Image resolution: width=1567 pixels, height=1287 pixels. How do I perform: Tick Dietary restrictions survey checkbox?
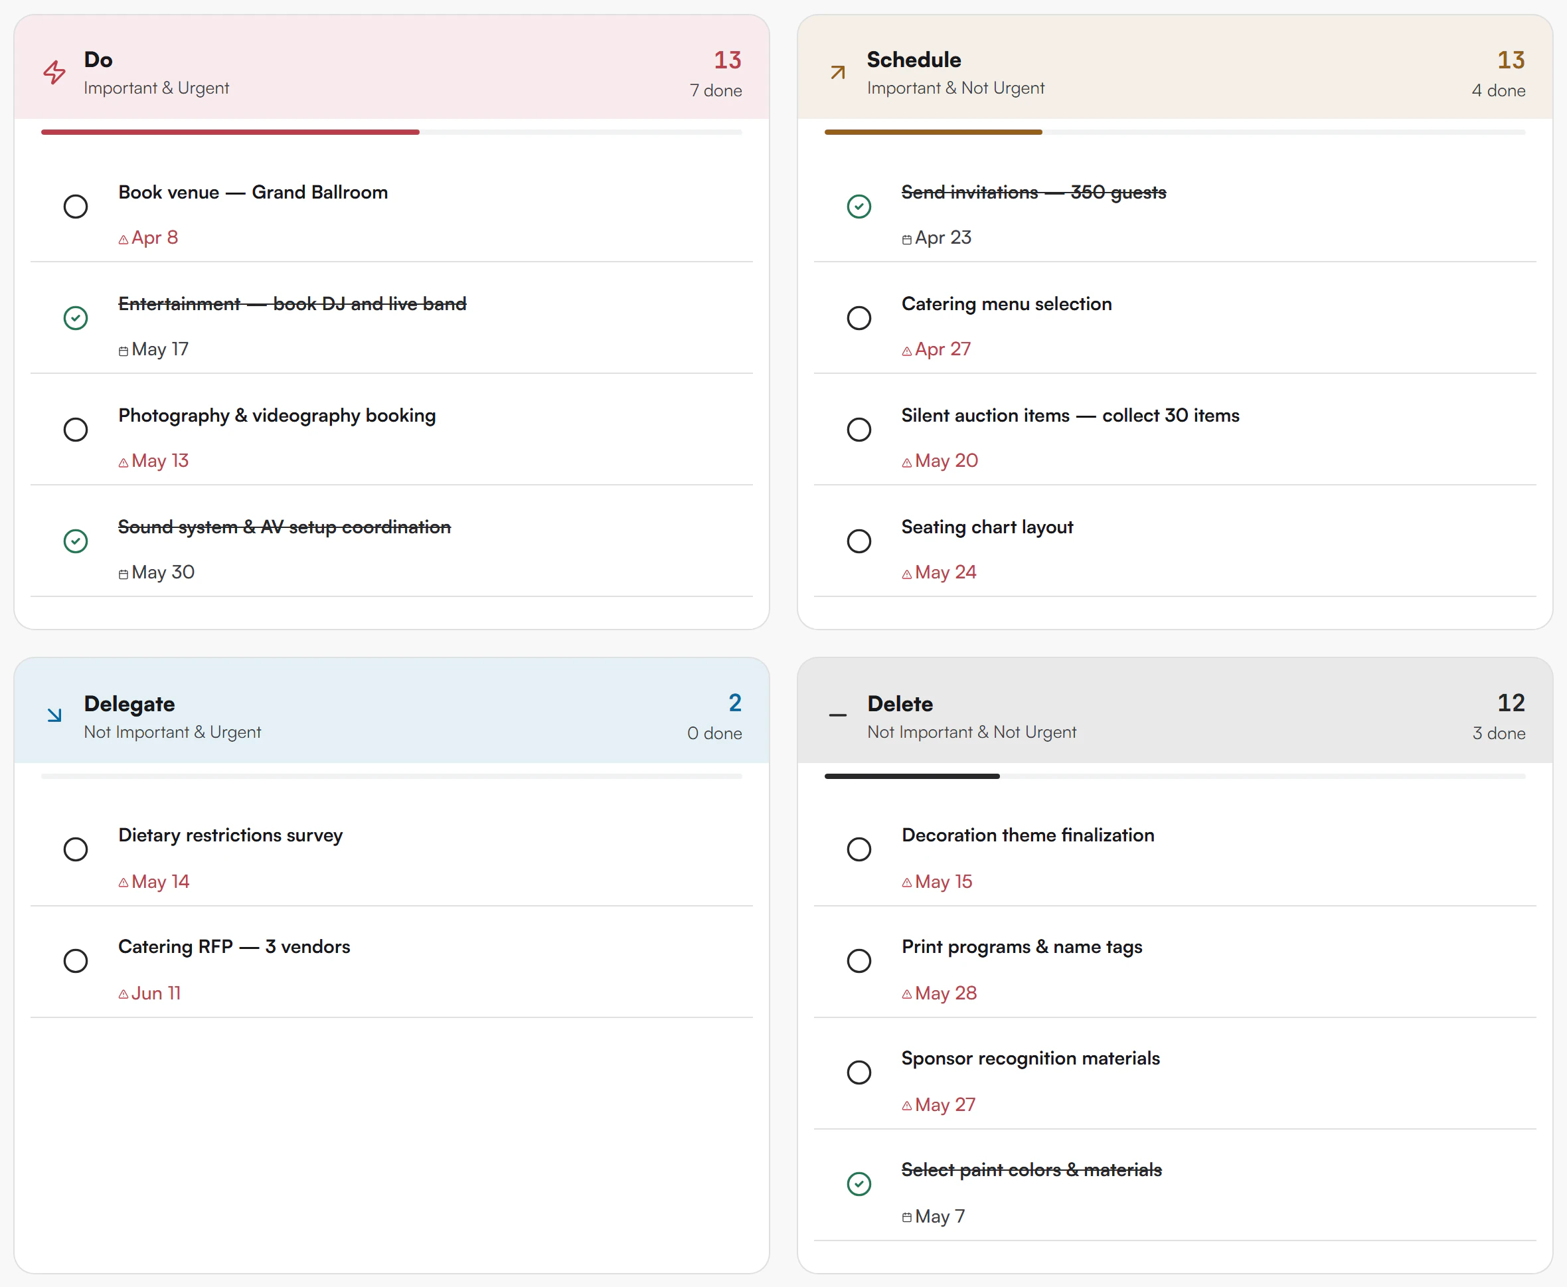[76, 849]
